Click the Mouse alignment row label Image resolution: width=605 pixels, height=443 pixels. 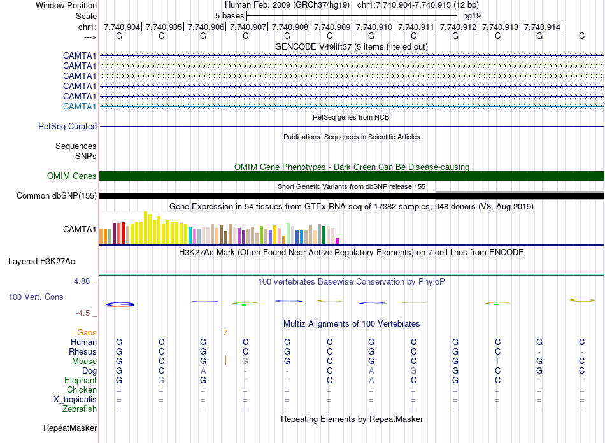click(84, 362)
